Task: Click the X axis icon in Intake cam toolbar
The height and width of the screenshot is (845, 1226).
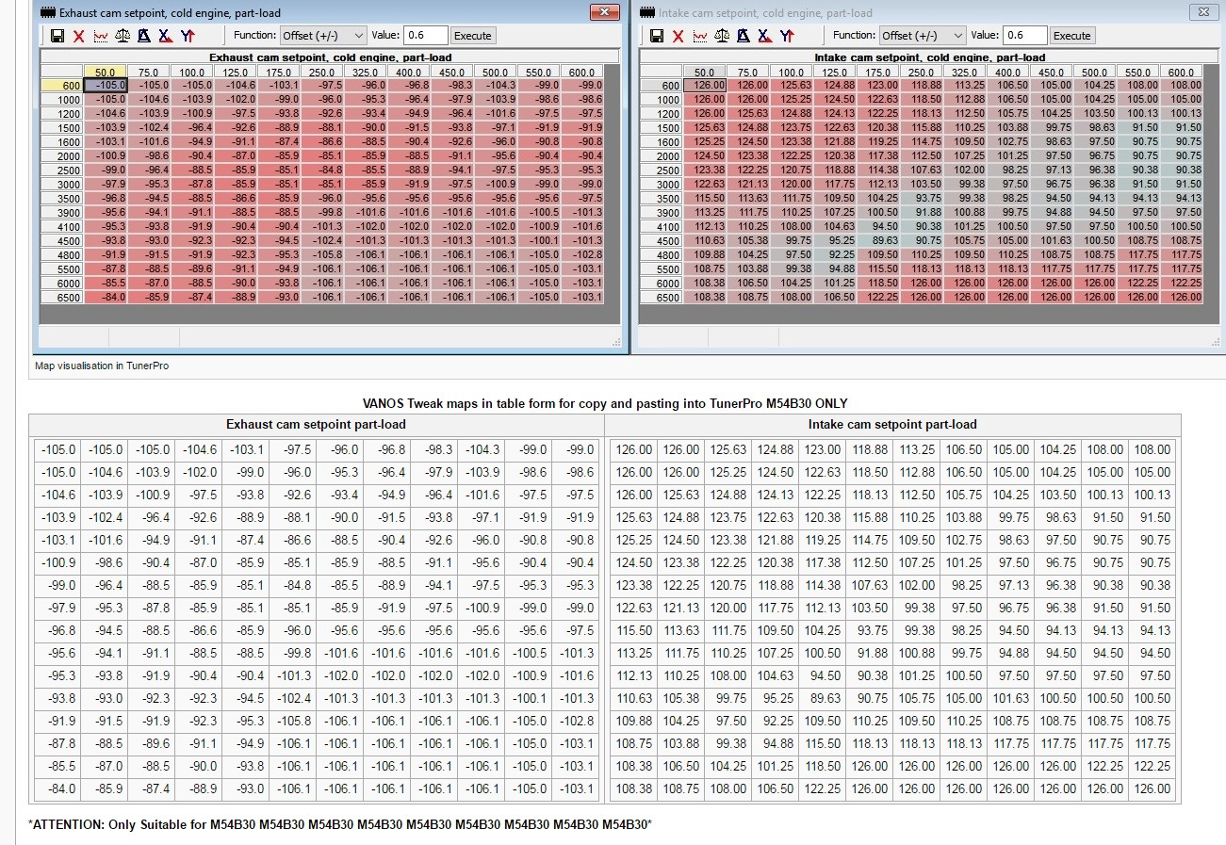Action: [x=764, y=36]
